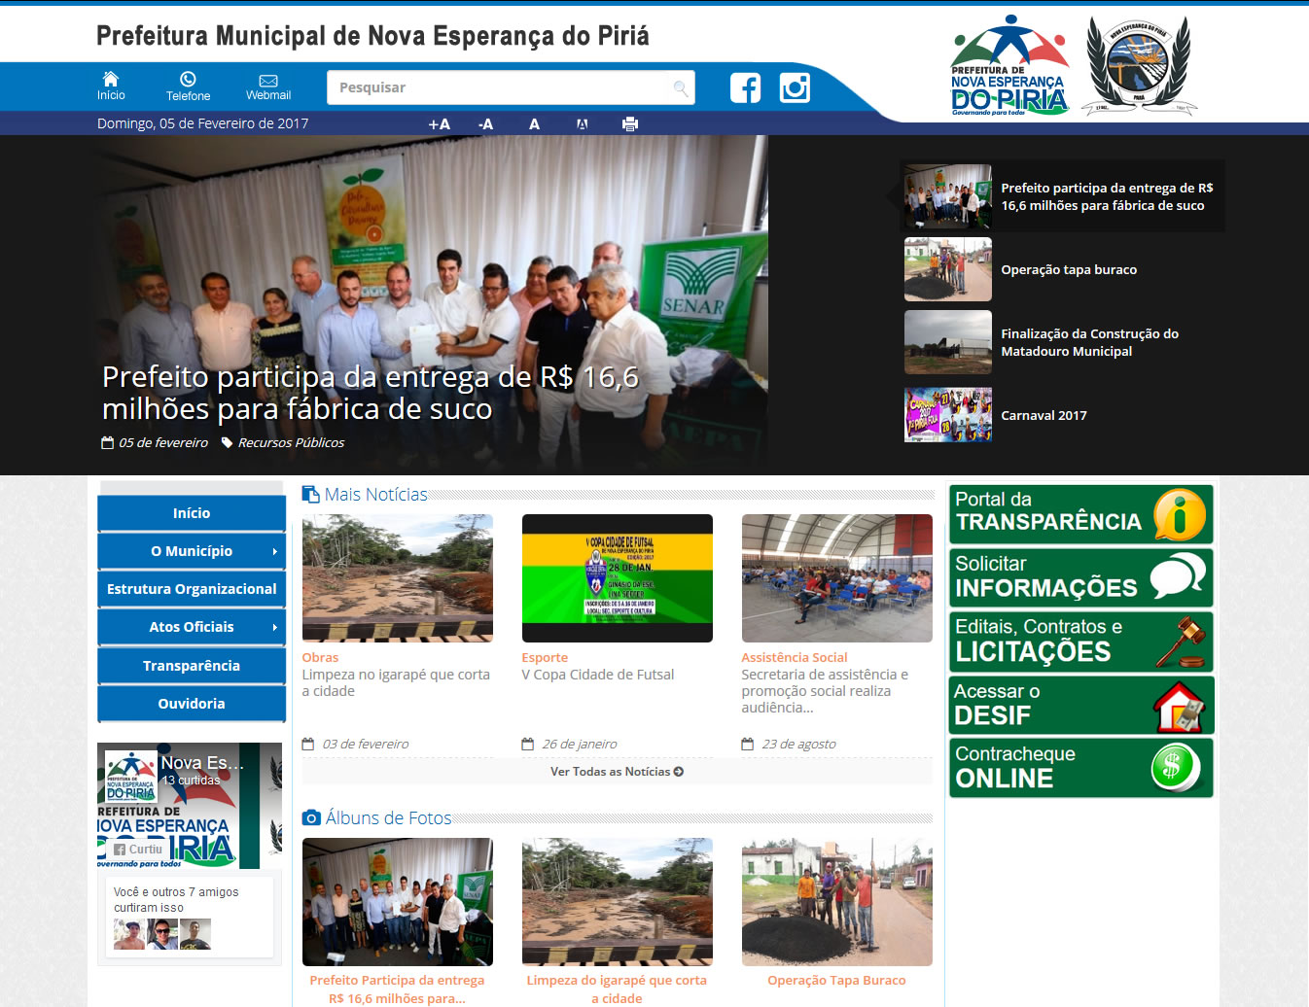Click the Recursos Públicos tag link
Screen dimensions: 1309x1007
click(291, 442)
